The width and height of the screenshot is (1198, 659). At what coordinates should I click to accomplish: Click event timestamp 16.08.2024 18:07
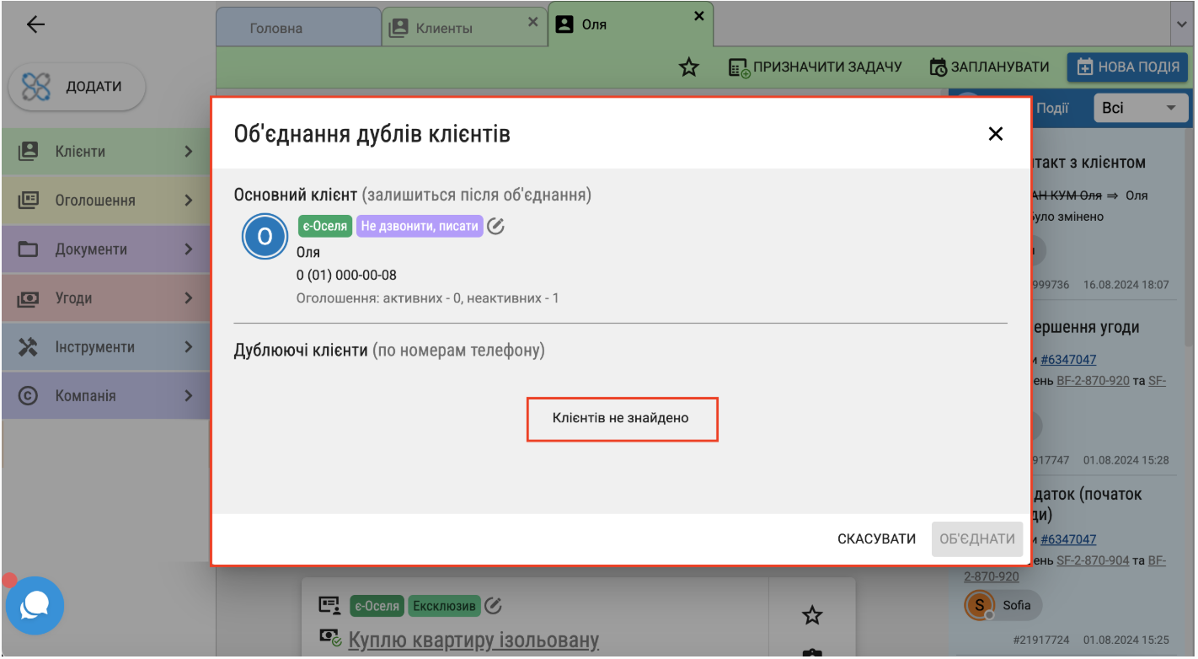pyautogui.click(x=1126, y=285)
